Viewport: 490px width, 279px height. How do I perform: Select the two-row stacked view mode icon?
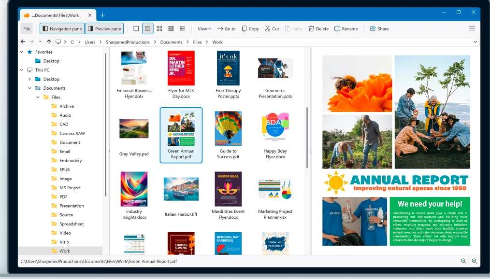(x=147, y=28)
